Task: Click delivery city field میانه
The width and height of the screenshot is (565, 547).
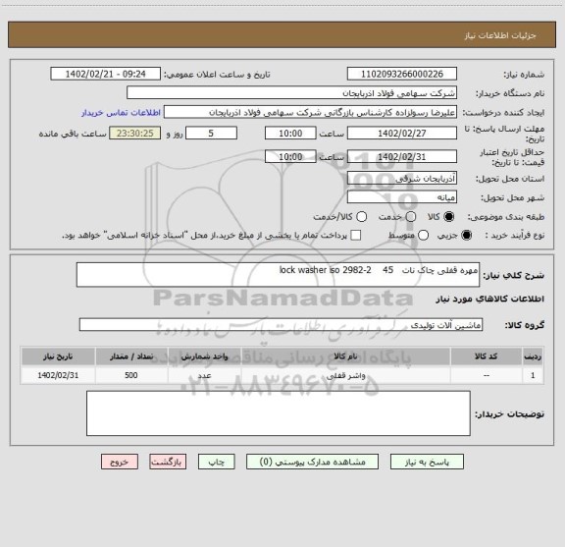Action: pos(402,197)
